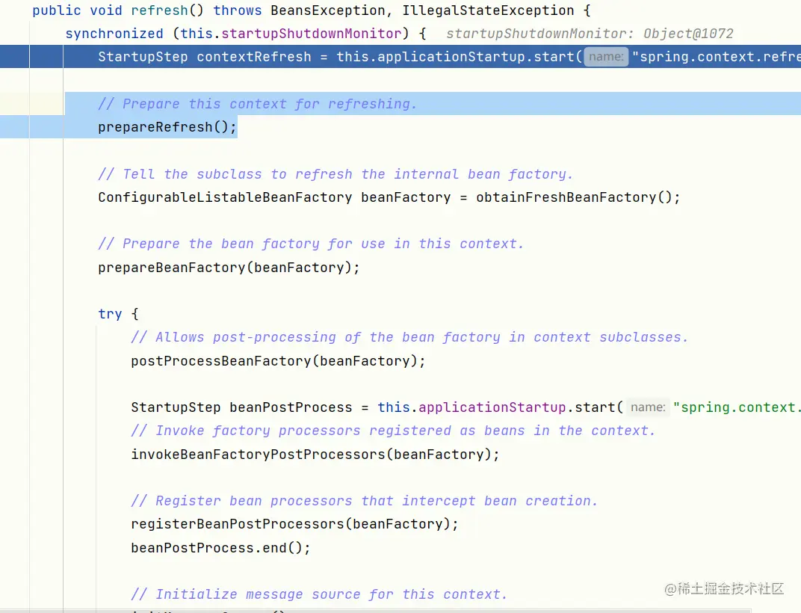
Task: Click comment 'Initialize message source for this context.'
Action: click(x=319, y=594)
